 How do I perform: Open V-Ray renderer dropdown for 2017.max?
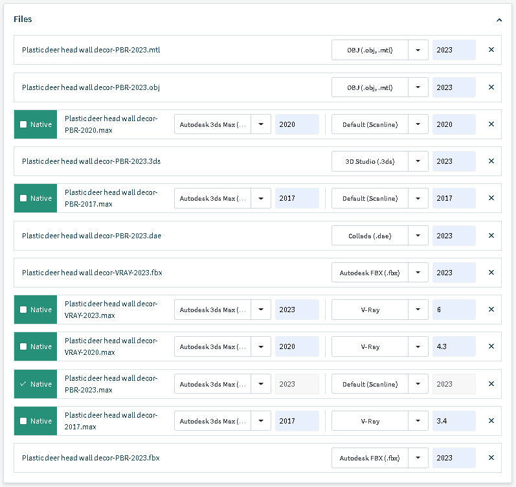point(418,421)
